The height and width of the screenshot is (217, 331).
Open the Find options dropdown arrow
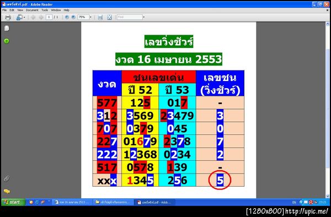click(x=144, y=17)
